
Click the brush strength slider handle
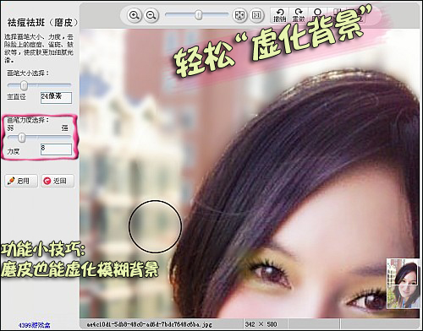22,138
